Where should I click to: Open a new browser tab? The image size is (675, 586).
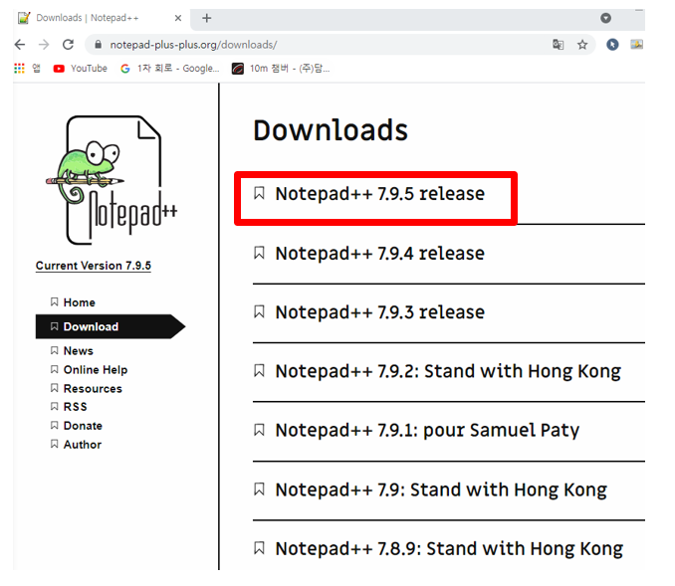[x=207, y=18]
